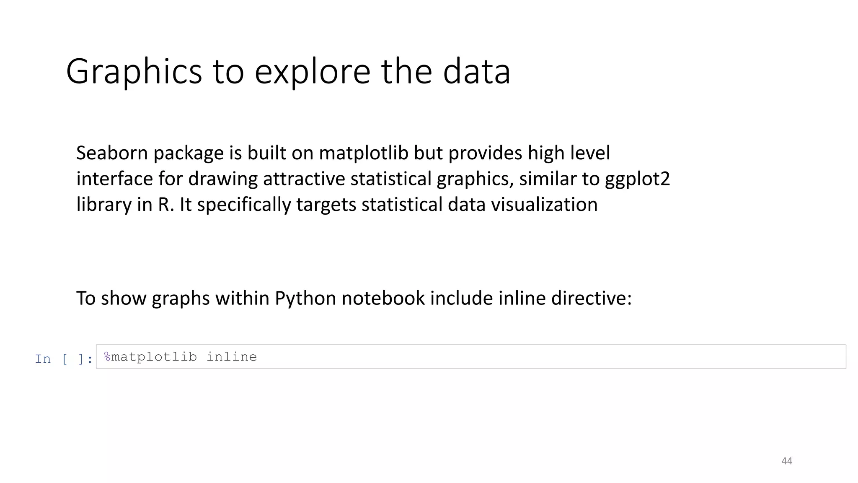The height and width of the screenshot is (483, 858).
Task: Click the slide number 44
Action: tap(787, 461)
